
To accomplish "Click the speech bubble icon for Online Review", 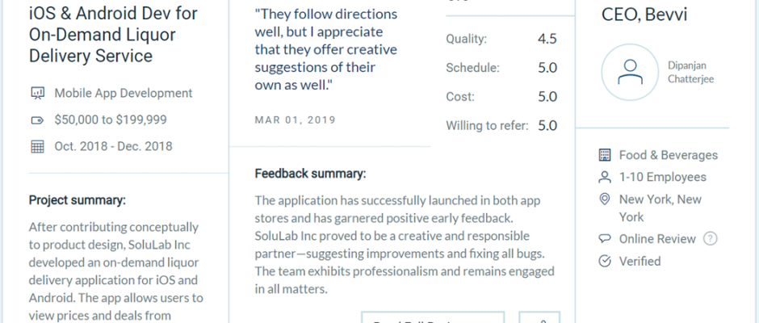I will pyautogui.click(x=605, y=239).
